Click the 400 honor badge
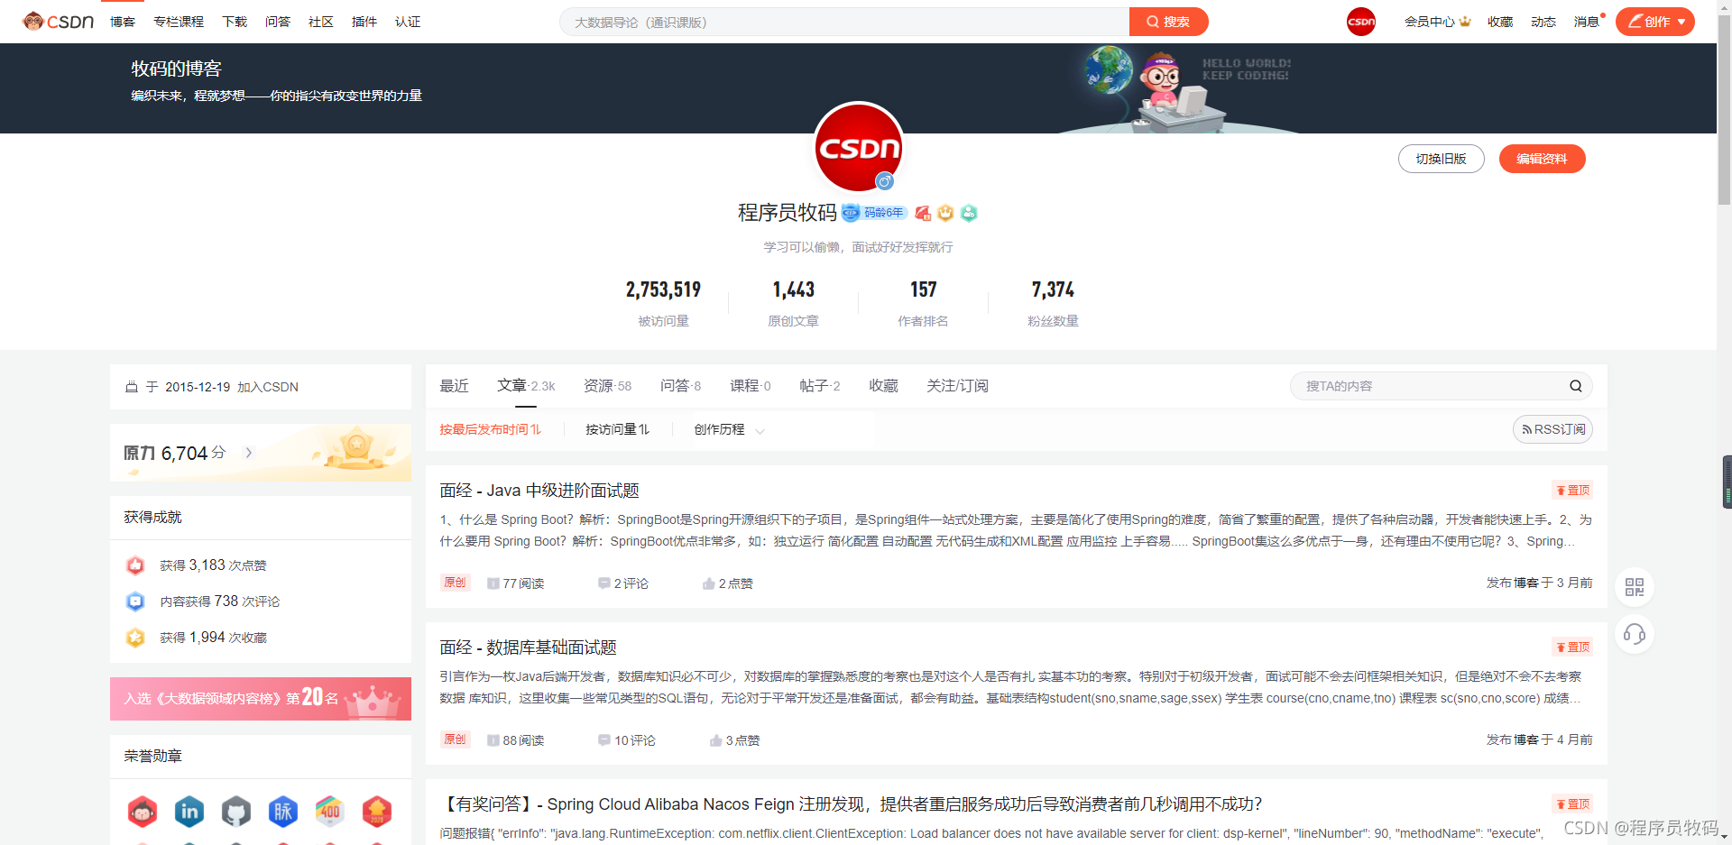 click(x=330, y=812)
